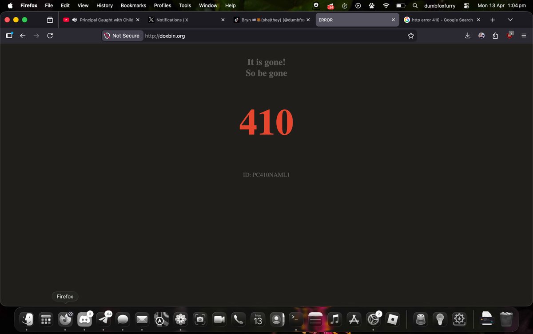533x334 pixels.
Task: Open the Extensions puzzle icon
Action: 495,36
